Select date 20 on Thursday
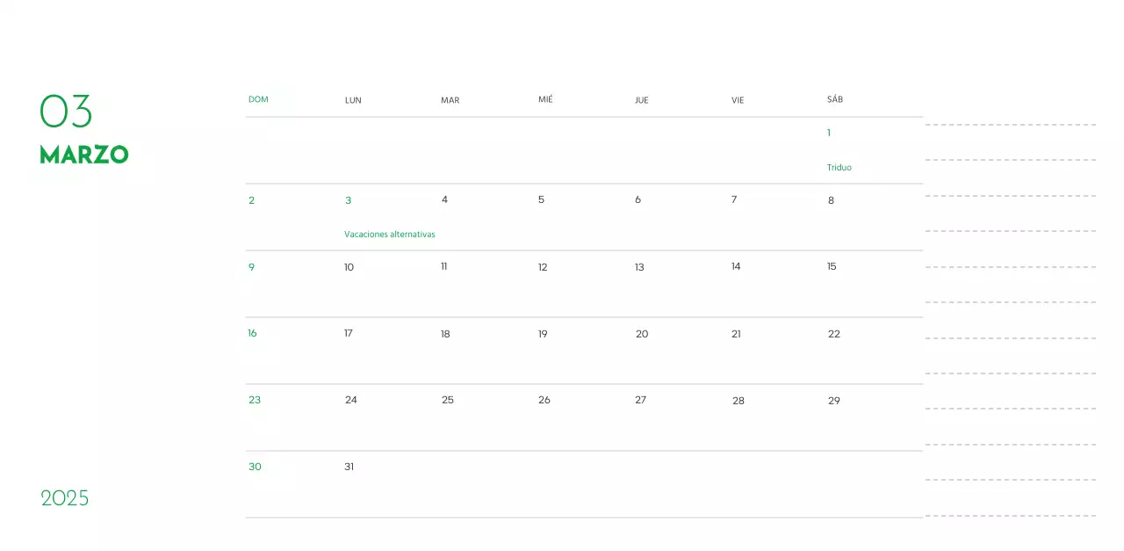 coord(641,334)
